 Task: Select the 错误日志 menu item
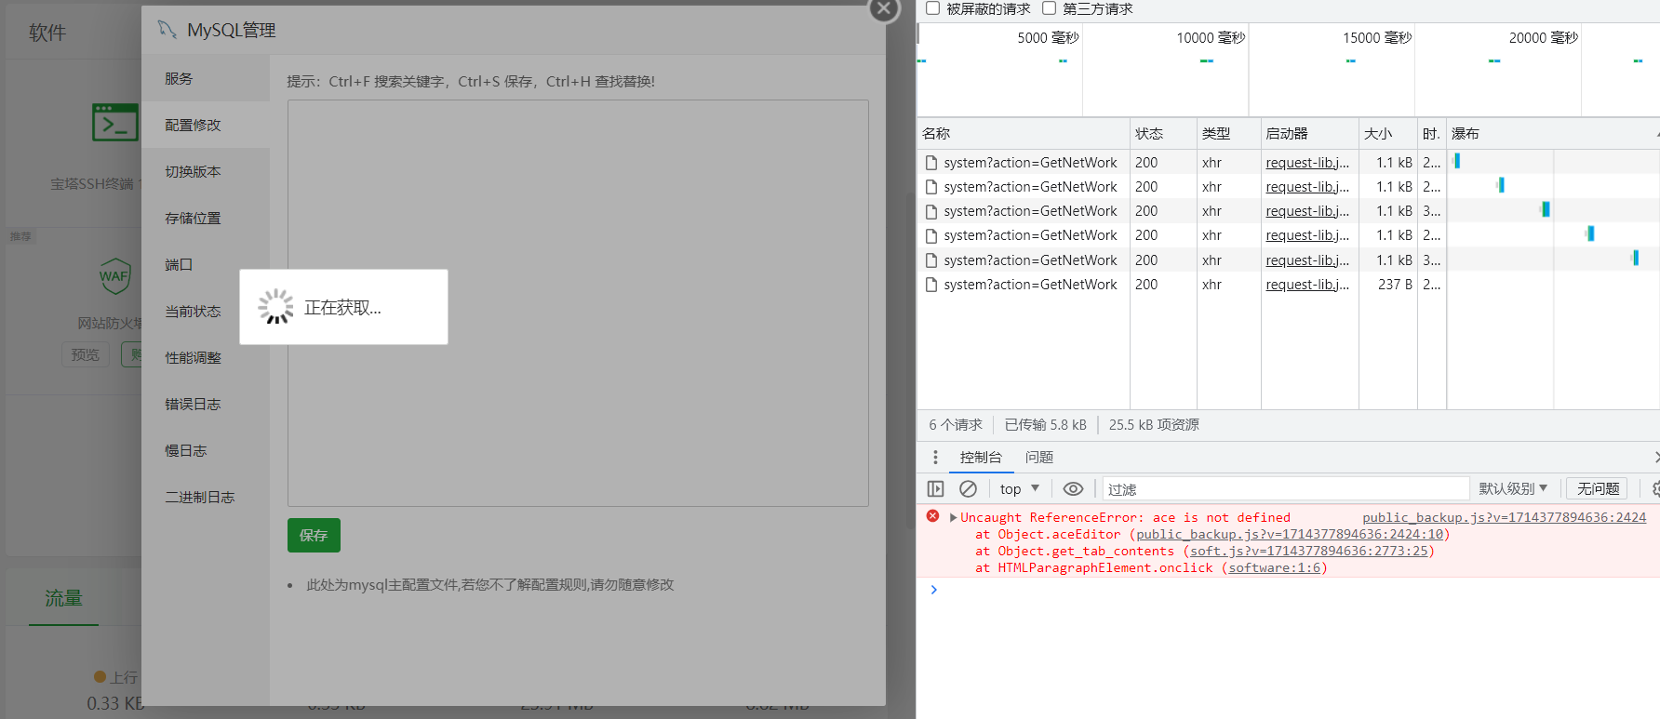206,404
